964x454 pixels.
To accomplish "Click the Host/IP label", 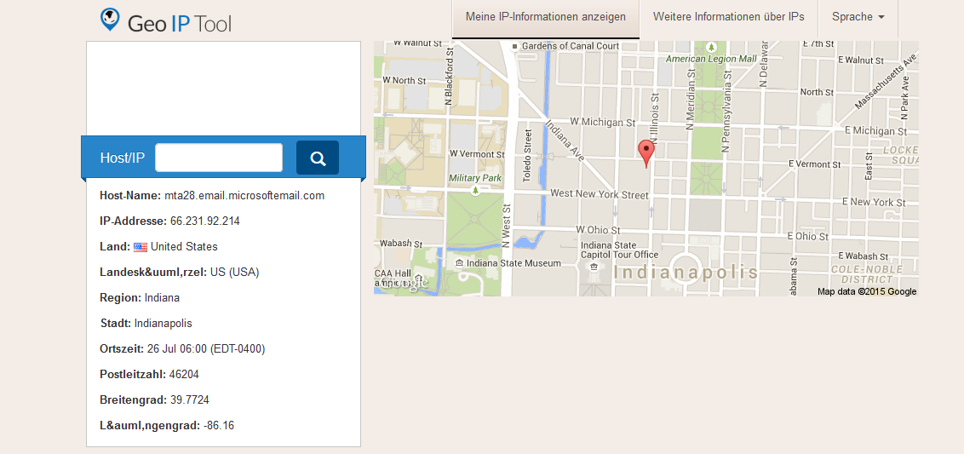I will (x=123, y=158).
